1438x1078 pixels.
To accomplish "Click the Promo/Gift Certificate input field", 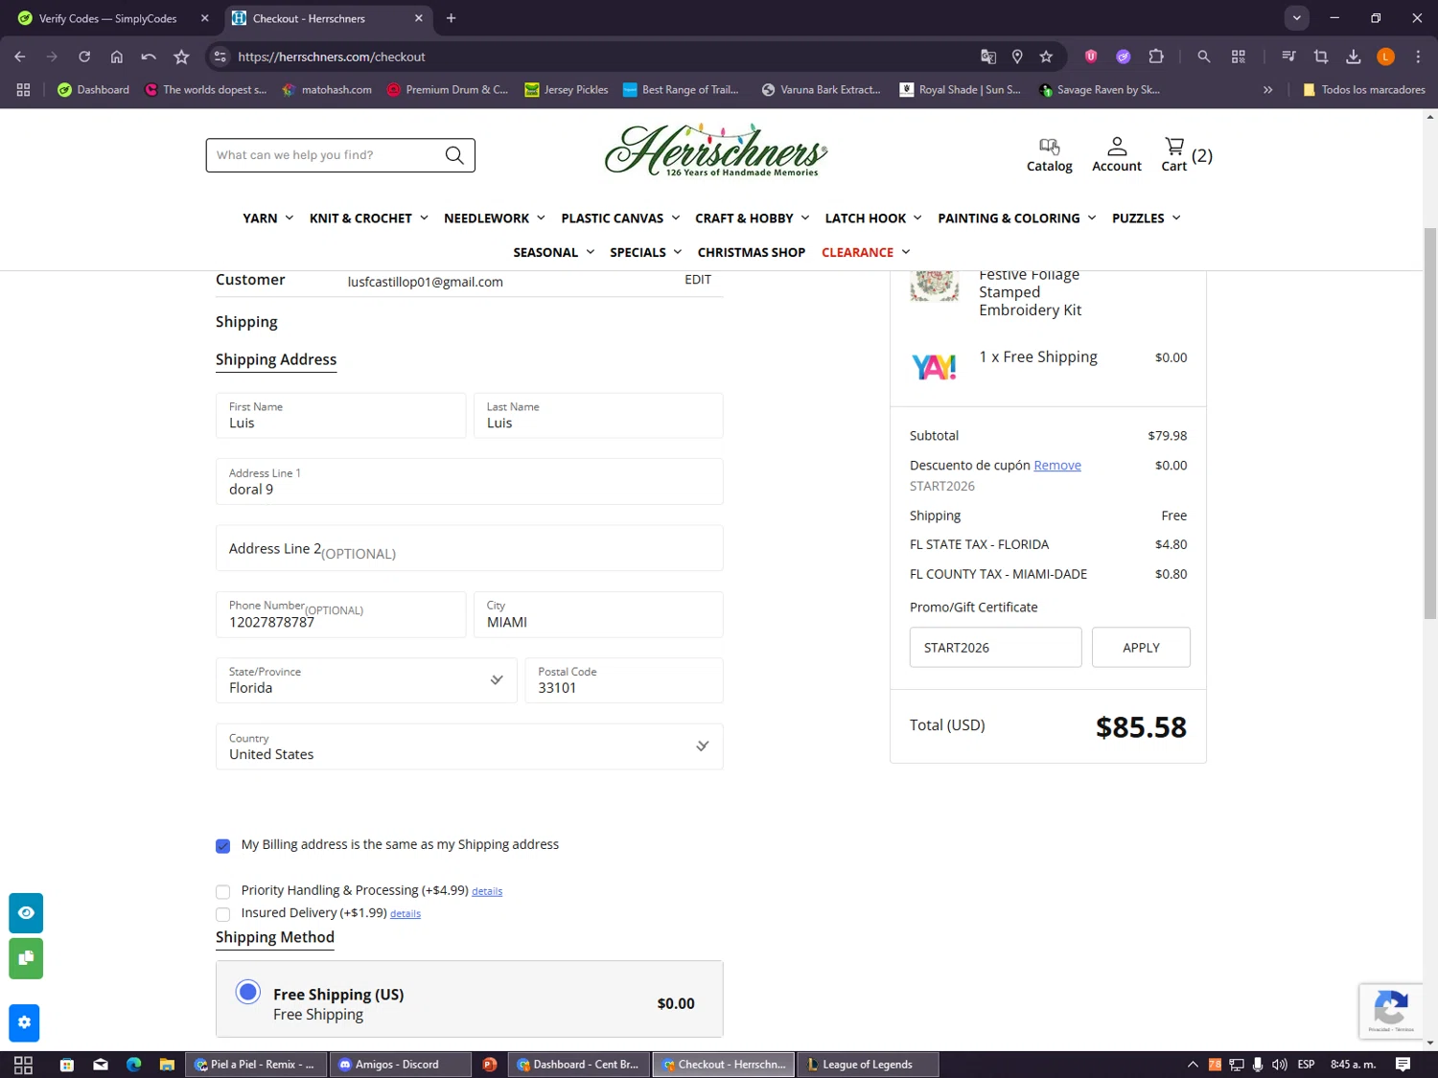I will tap(995, 648).
